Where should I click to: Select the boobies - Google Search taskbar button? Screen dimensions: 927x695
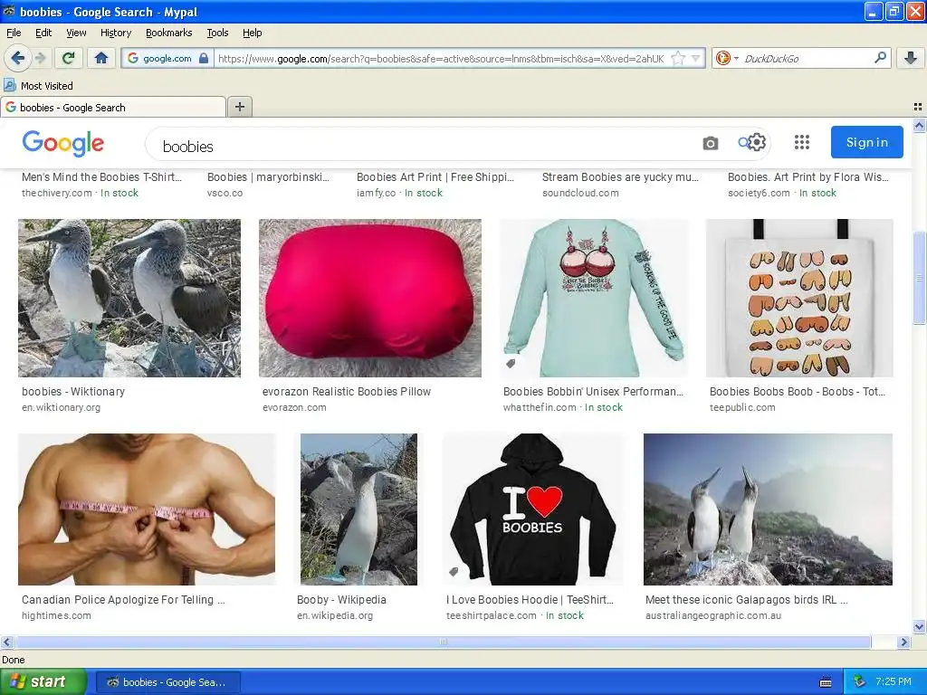(167, 682)
